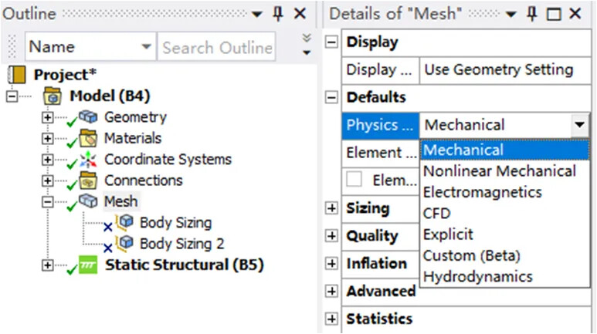Click the Body Sizing 2 icon
Screen dimensions: 597x334
(x=125, y=244)
